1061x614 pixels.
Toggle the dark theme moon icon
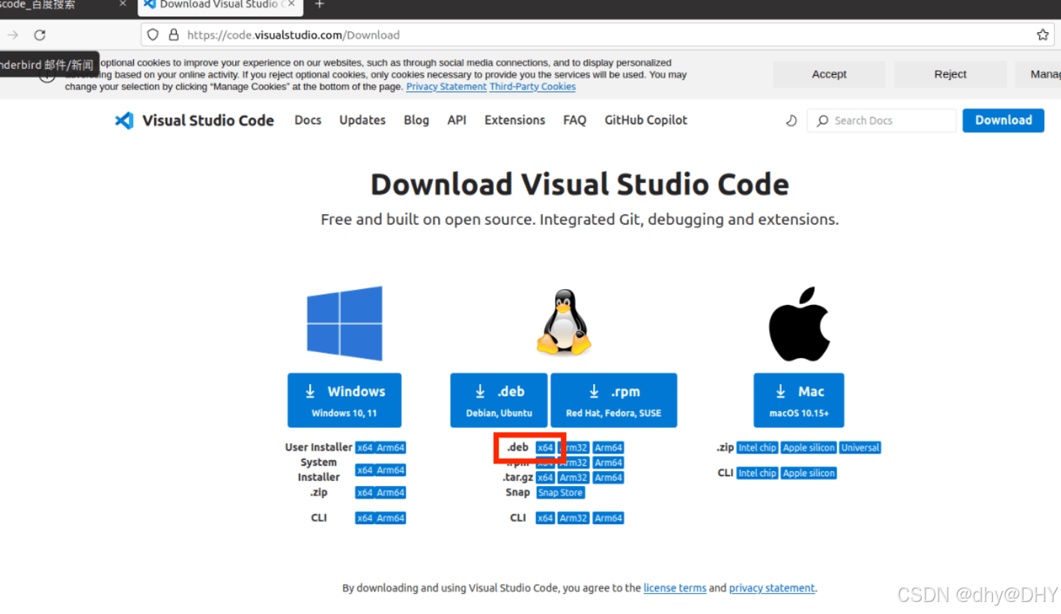pos(791,121)
